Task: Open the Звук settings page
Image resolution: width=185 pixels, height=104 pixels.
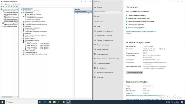Action: coord(99,26)
